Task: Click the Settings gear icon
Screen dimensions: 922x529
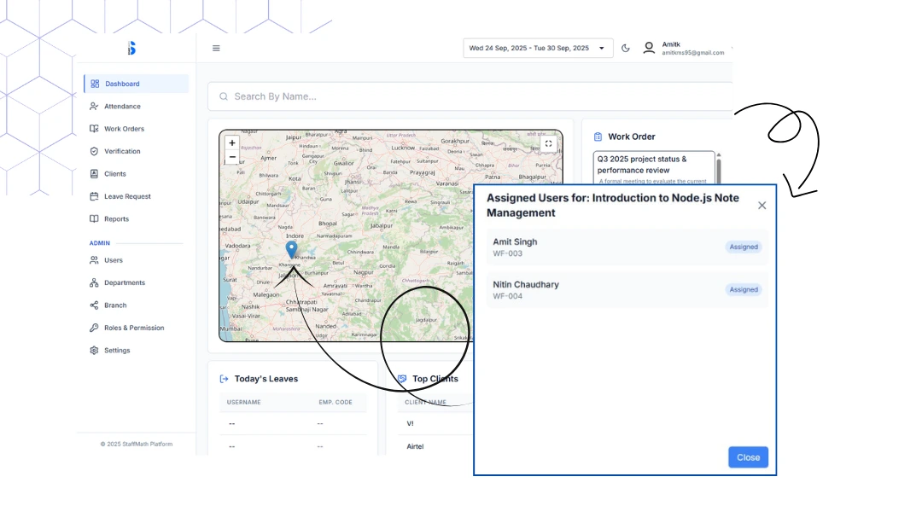Action: [94, 351]
